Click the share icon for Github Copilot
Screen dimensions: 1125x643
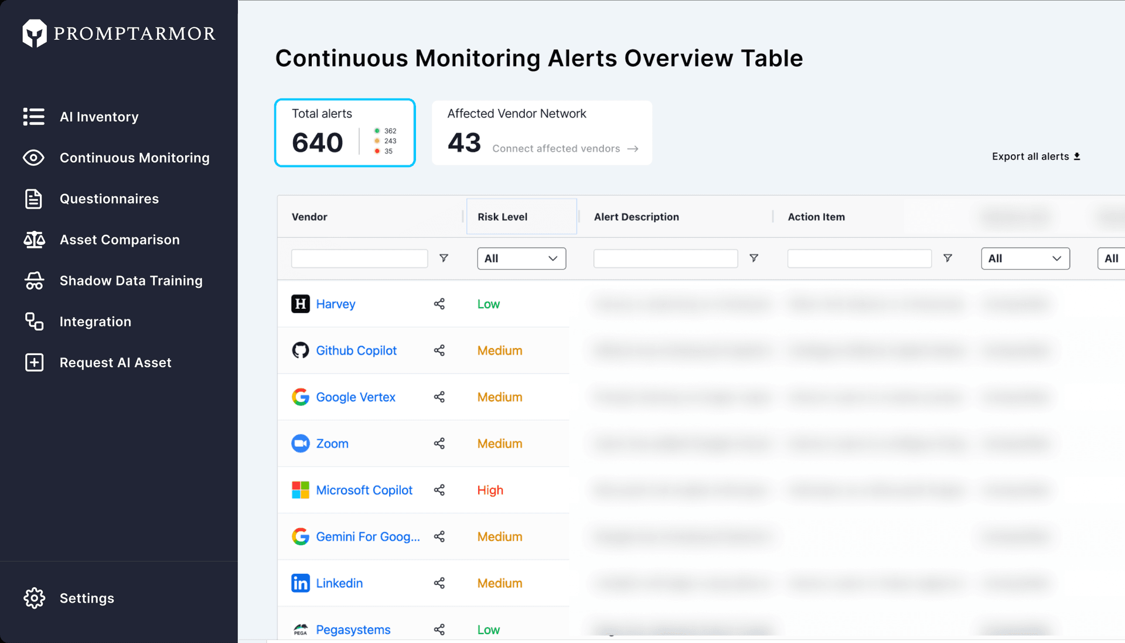pos(439,351)
